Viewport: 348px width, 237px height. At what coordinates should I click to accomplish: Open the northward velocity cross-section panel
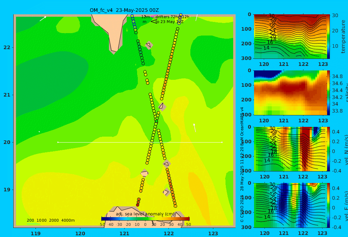pos(290,149)
